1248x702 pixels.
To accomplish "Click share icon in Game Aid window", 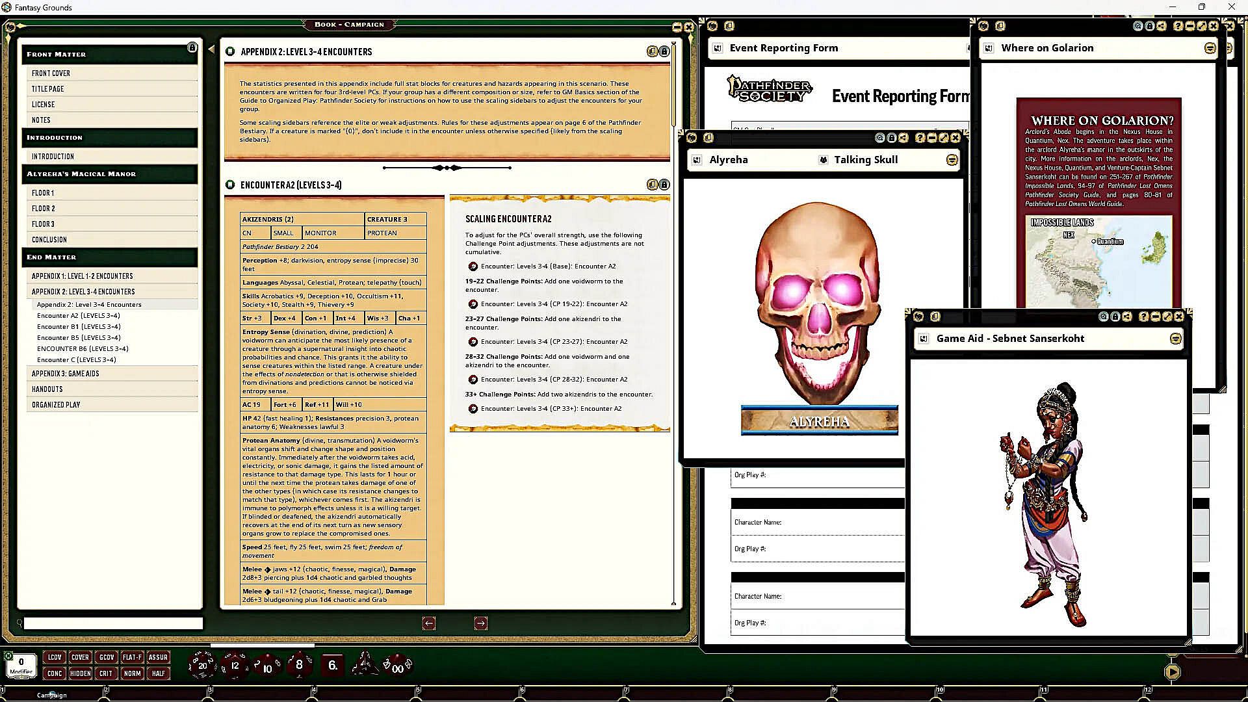I will (x=1126, y=317).
